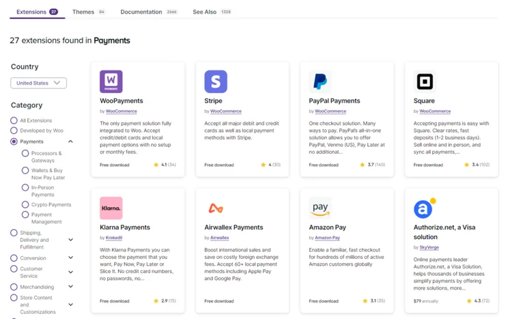Click the Amazon Pay logo icon
The image size is (508, 319).
(x=320, y=208)
